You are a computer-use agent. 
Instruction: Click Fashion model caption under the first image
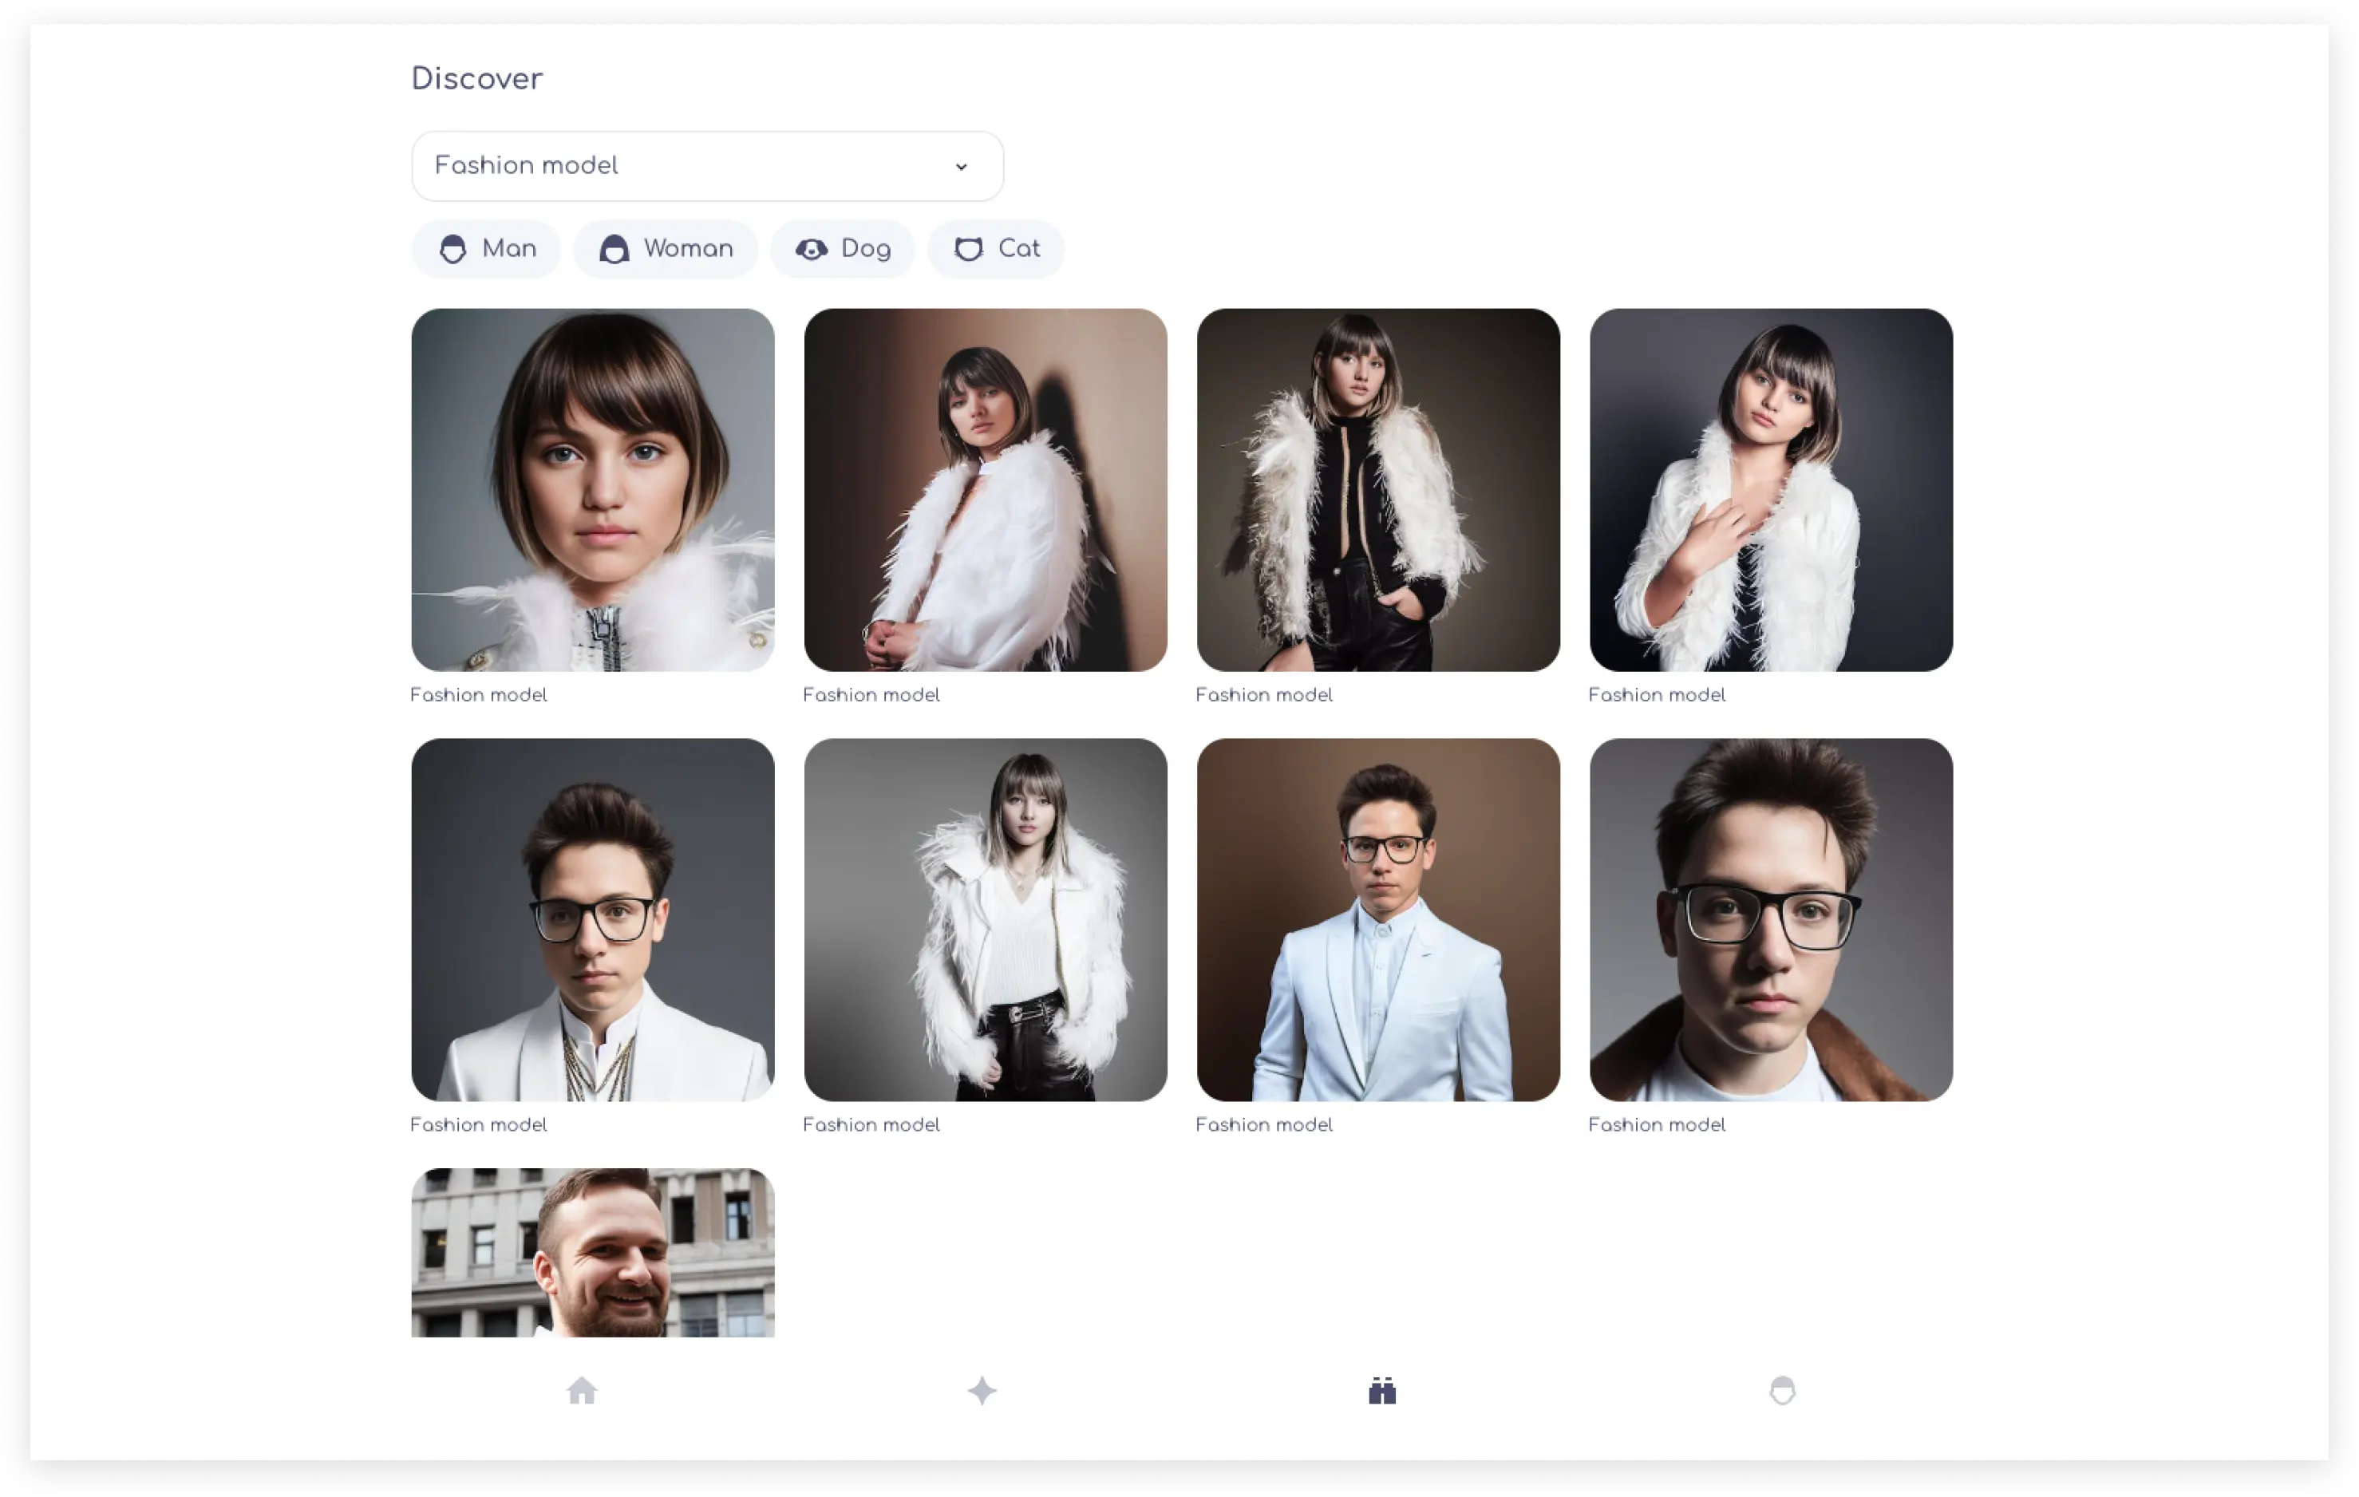[x=479, y=694]
